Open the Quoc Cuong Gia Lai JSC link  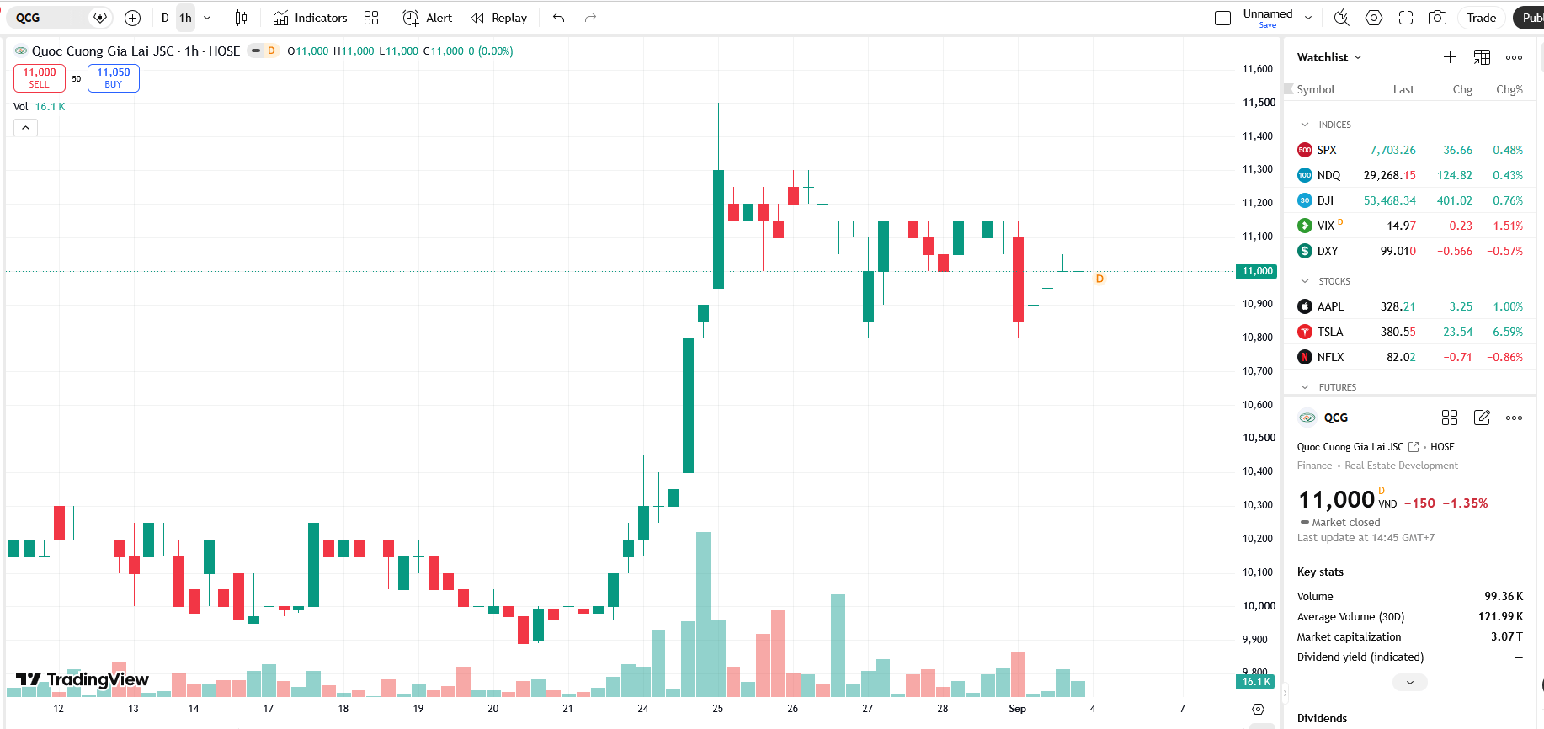[x=1358, y=447]
